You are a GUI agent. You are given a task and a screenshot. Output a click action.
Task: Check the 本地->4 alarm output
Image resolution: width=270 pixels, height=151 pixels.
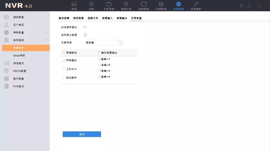click(100, 77)
